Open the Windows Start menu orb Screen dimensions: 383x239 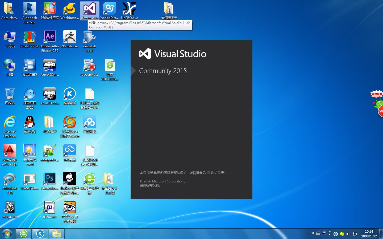[7, 234]
